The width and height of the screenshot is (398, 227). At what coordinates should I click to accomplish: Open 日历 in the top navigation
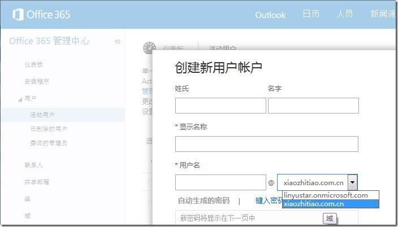tap(311, 14)
